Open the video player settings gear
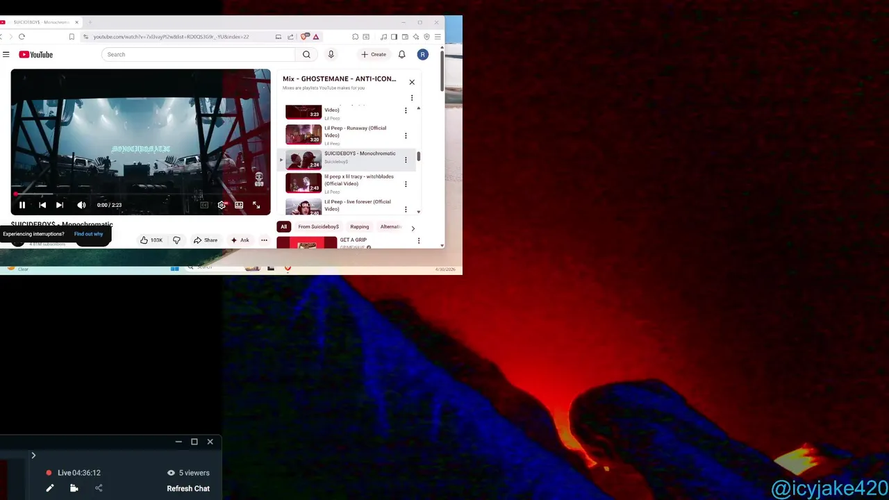 click(x=222, y=205)
